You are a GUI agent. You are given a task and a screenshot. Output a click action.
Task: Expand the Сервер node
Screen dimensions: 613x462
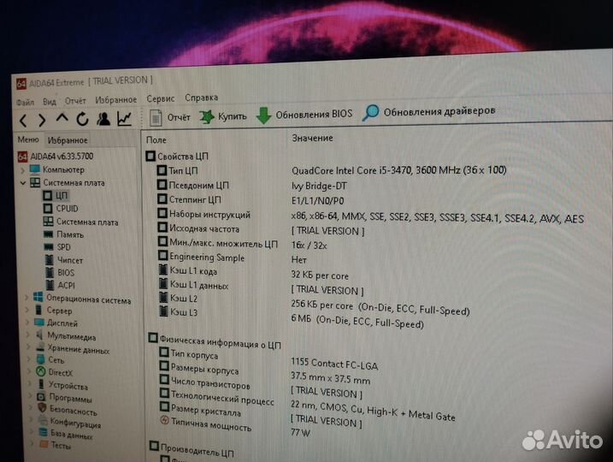pos(27,311)
